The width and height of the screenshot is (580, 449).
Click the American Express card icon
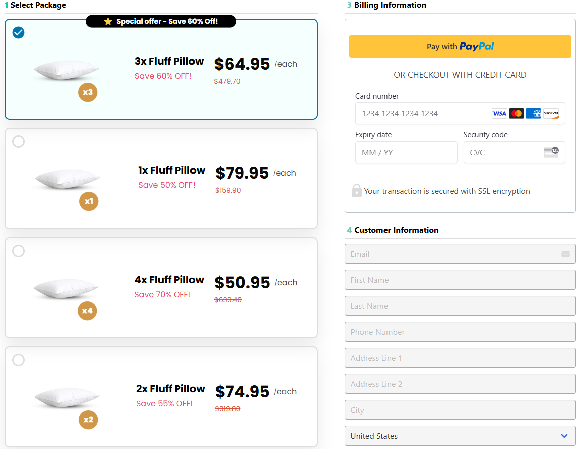coord(533,114)
